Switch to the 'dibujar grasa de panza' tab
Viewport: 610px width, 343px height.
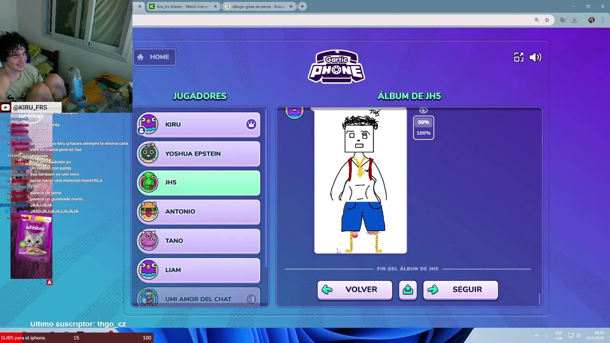[258, 6]
